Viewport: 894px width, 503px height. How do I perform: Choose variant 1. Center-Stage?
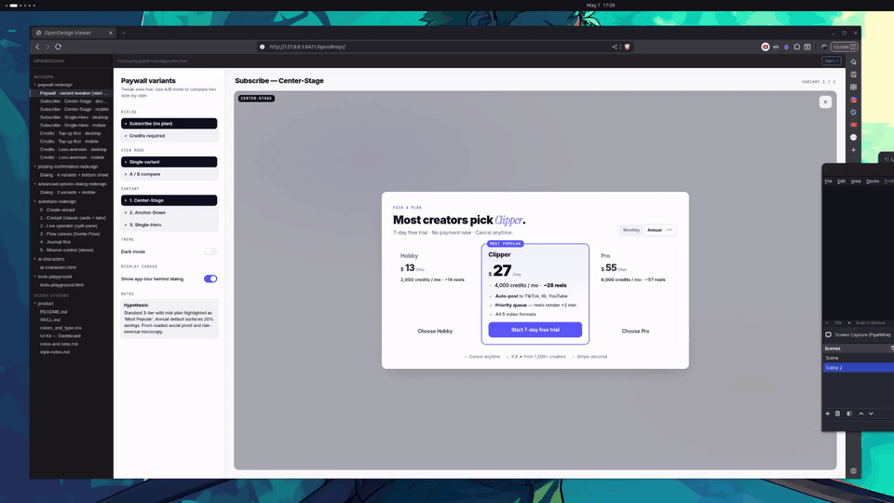169,200
